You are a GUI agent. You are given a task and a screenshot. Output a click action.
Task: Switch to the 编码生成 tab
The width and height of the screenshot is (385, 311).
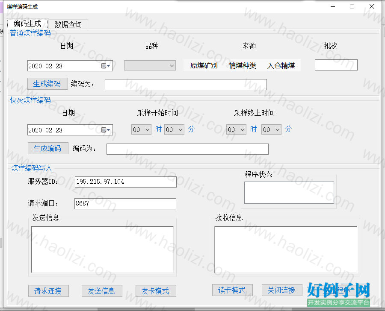pos(27,24)
